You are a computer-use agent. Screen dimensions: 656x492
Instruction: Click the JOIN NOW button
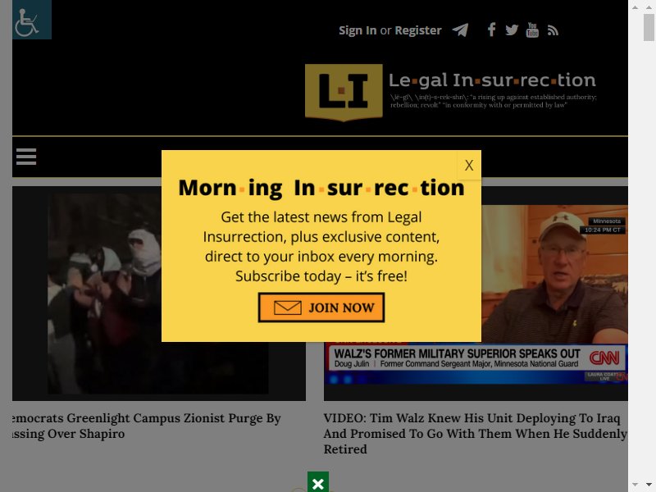click(x=321, y=307)
